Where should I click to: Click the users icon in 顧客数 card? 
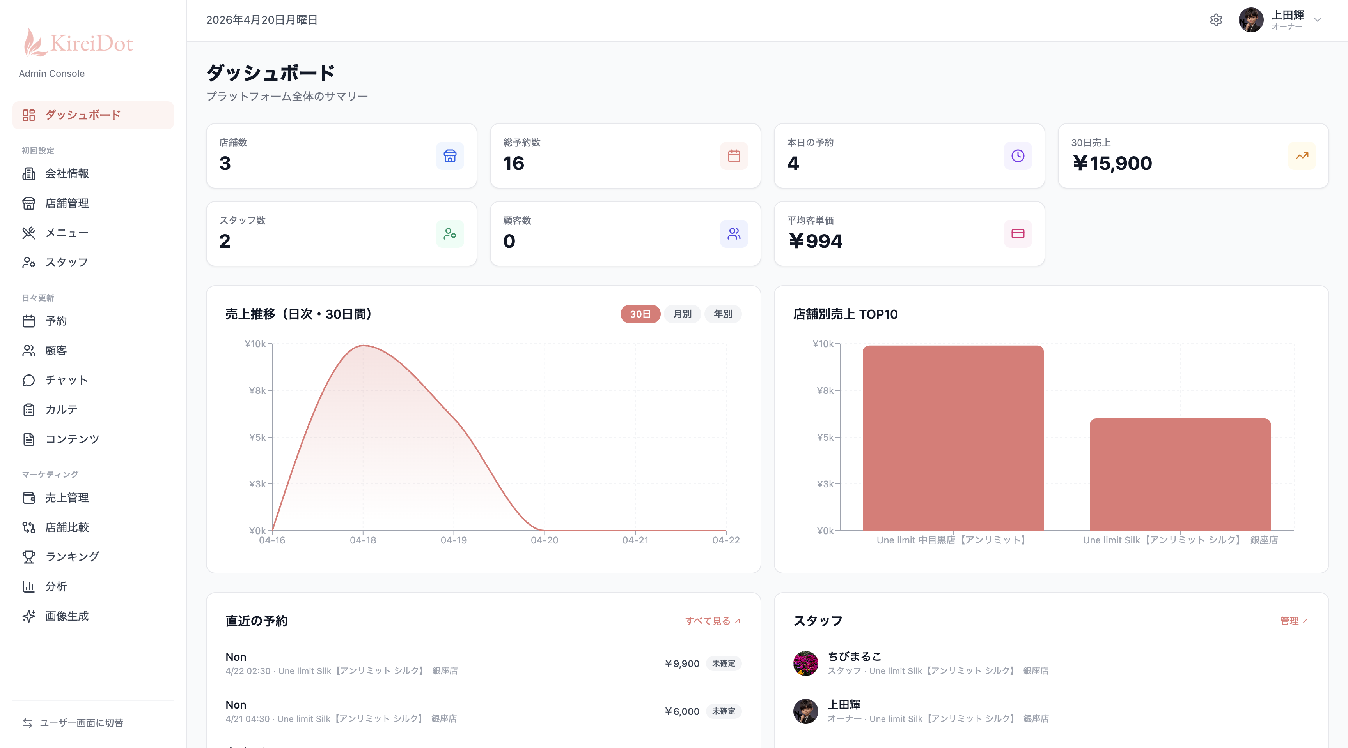point(734,234)
